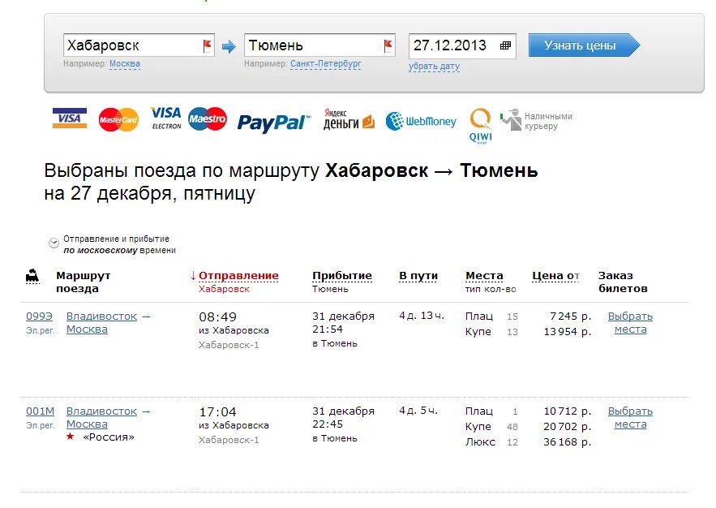Open train 099Э link
Viewport: 716px width, 508px height.
coord(39,316)
